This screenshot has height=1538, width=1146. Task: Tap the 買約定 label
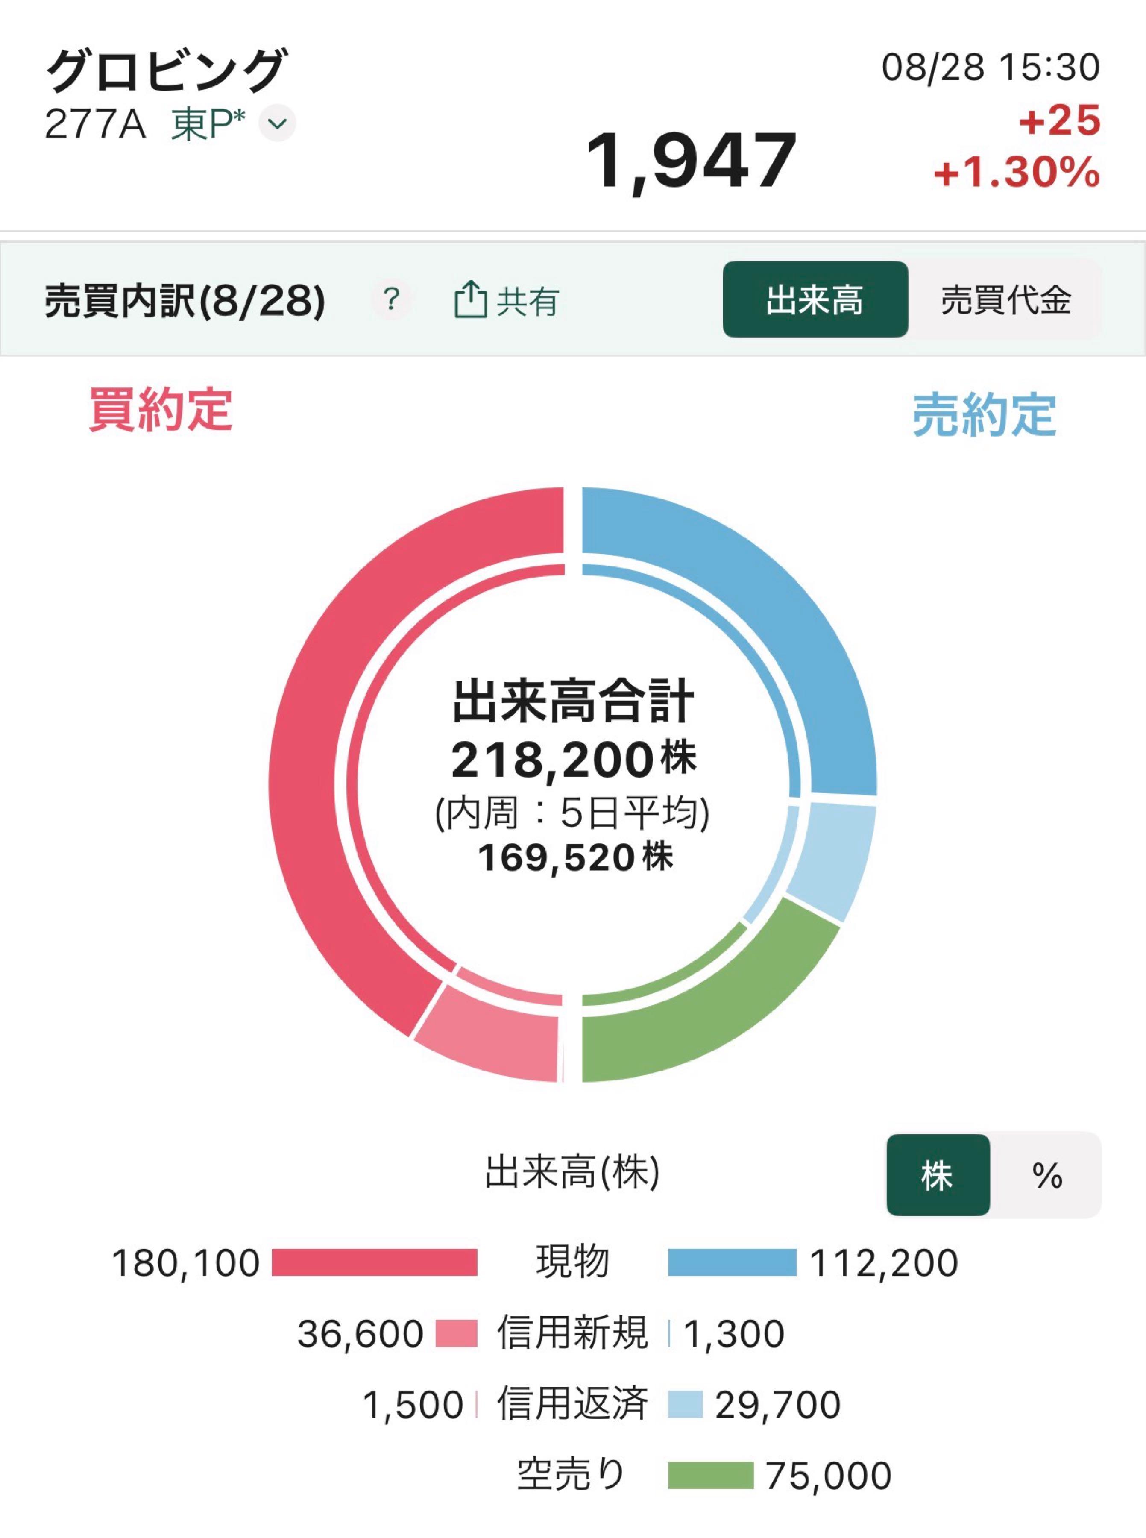(x=161, y=409)
